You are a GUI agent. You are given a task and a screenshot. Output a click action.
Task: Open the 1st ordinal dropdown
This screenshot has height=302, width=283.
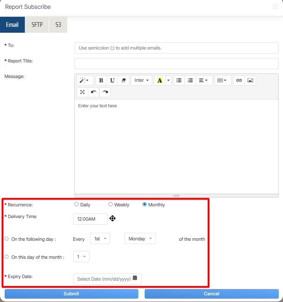(x=100, y=239)
